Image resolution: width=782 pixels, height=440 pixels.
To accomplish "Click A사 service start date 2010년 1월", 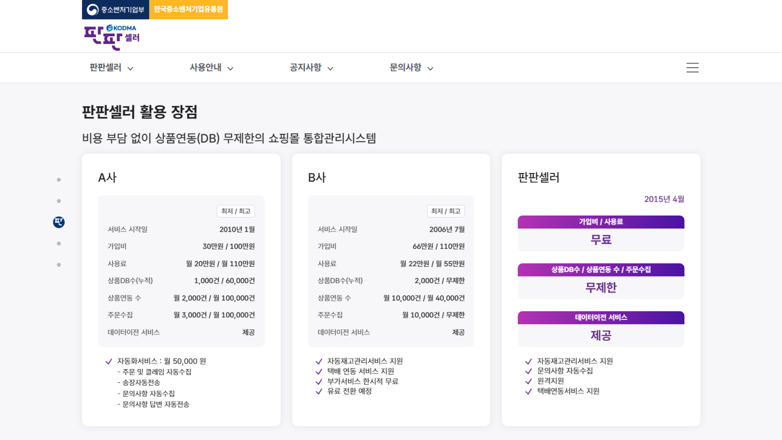I will click(x=237, y=229).
